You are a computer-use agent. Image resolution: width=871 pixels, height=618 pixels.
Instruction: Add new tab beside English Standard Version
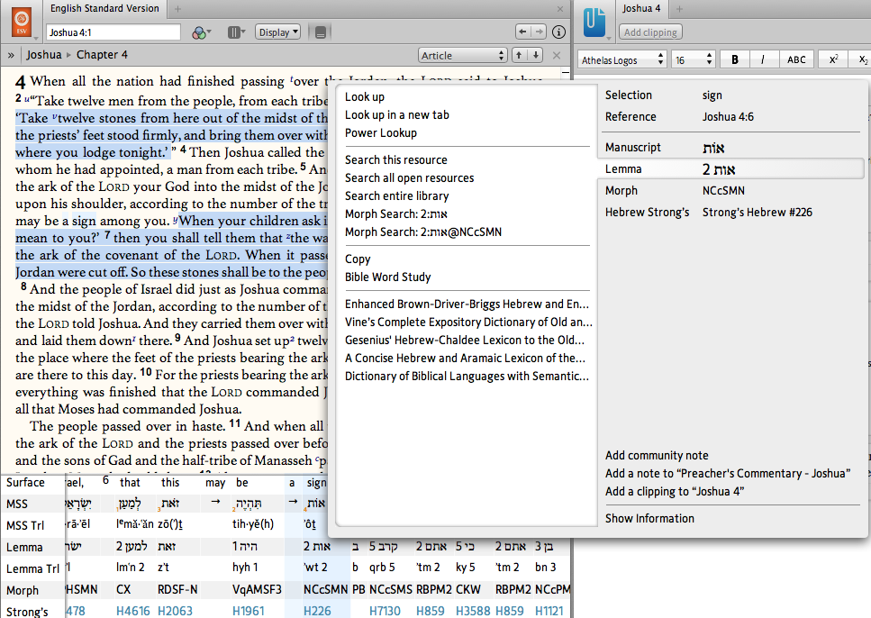tap(177, 8)
